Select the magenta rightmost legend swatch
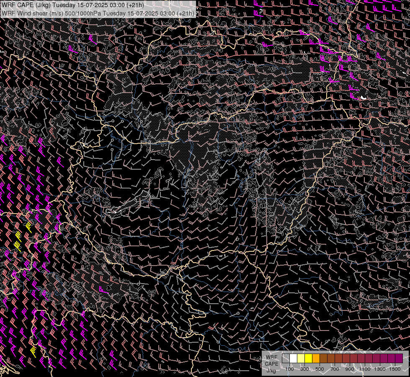 (x=399, y=358)
